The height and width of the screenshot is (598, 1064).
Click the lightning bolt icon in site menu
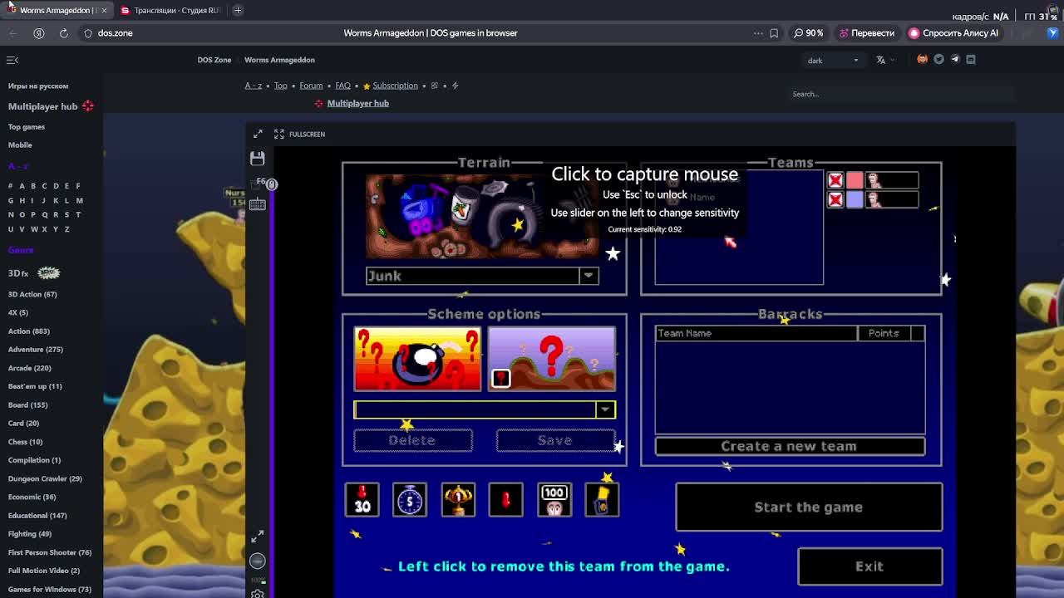[455, 86]
